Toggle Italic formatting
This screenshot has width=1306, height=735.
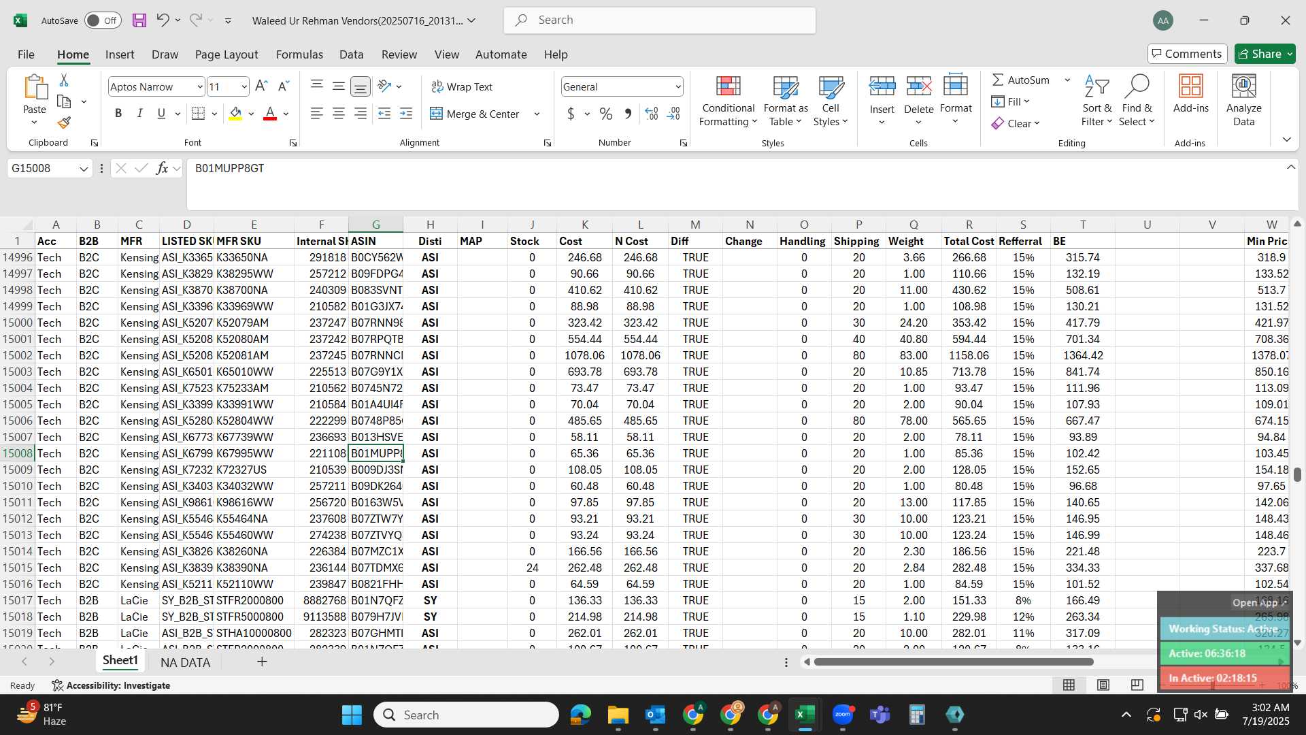[140, 114]
